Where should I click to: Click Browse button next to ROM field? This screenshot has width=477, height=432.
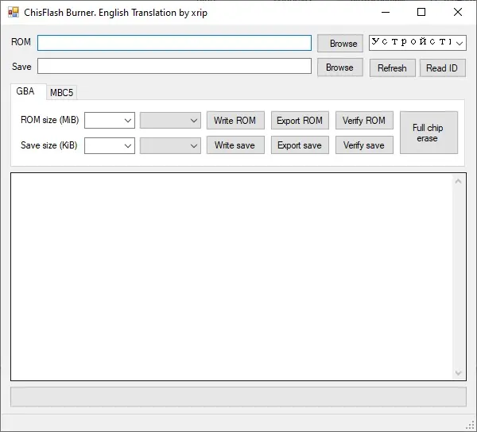click(339, 43)
